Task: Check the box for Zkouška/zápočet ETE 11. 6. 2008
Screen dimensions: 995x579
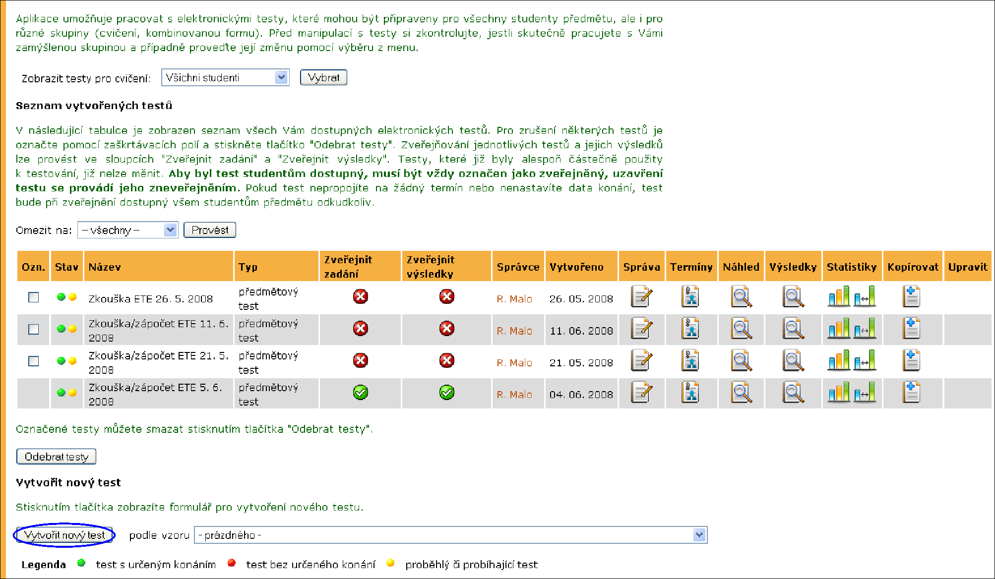Action: click(33, 329)
